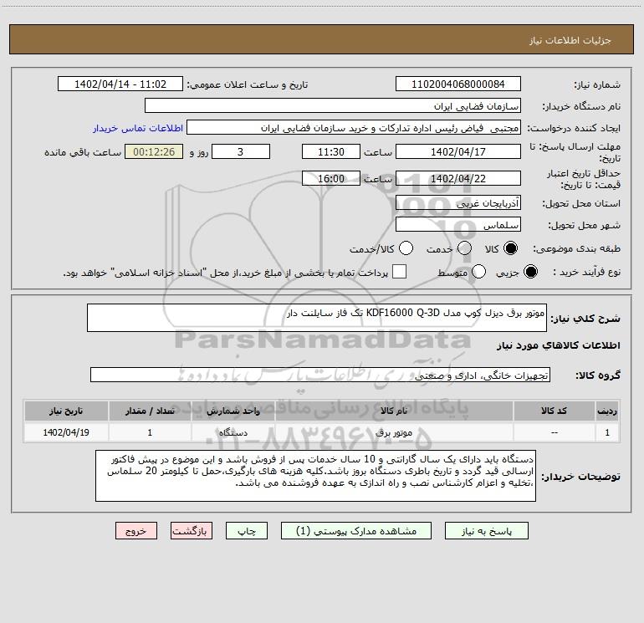Click مشاهده مدارک پیوستی (1) button
644x623 pixels.
(356, 531)
